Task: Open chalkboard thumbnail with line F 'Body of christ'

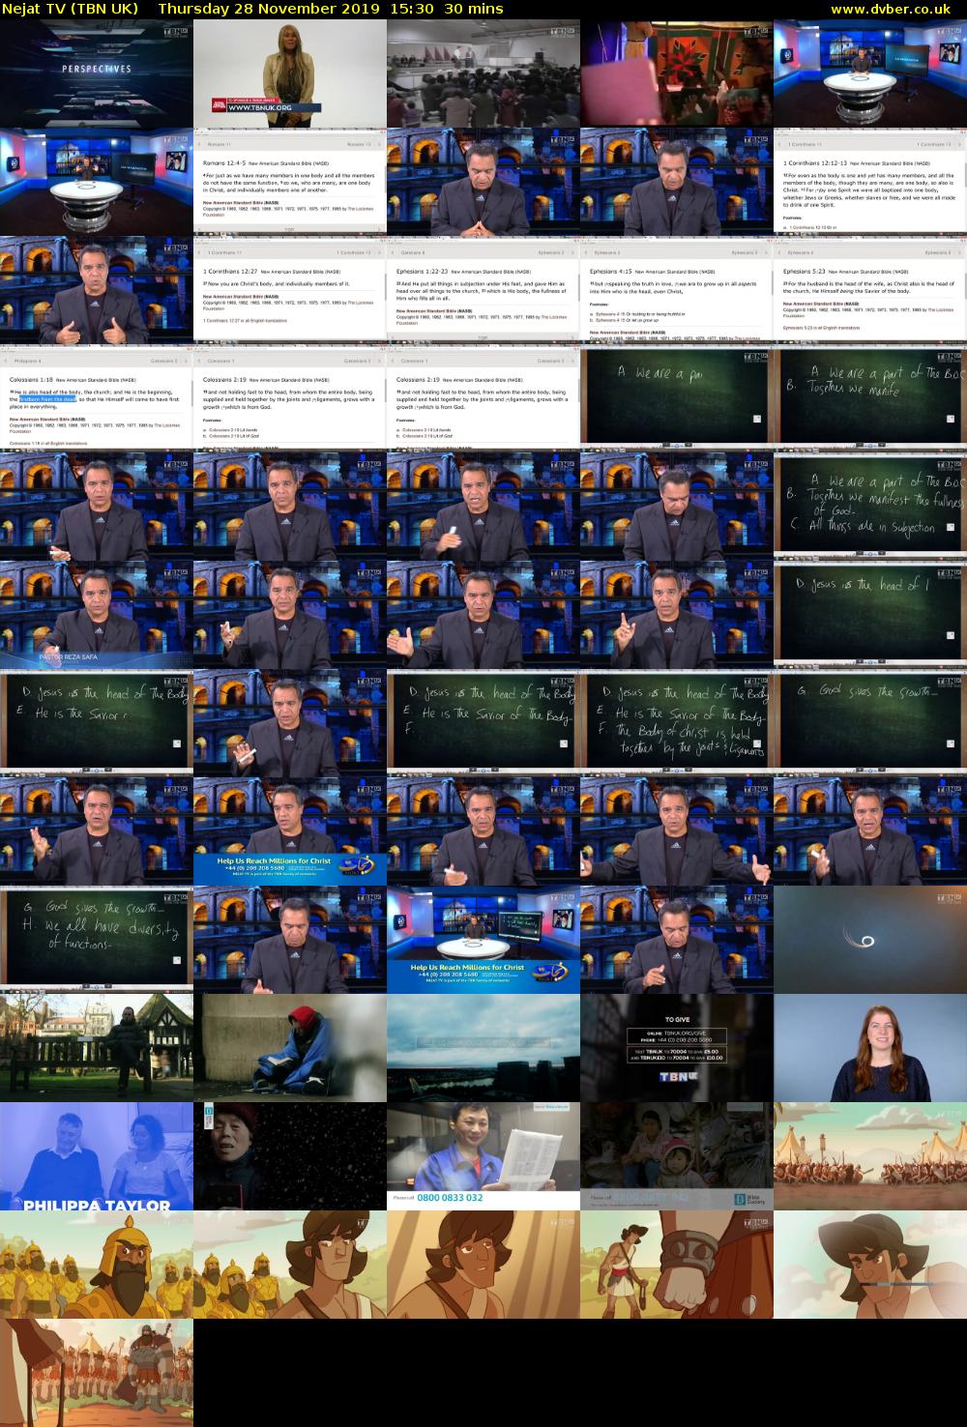Action: pyautogui.click(x=677, y=722)
